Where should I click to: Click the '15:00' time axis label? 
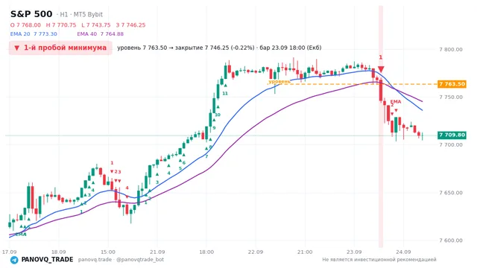pyautogui.click(x=108, y=252)
